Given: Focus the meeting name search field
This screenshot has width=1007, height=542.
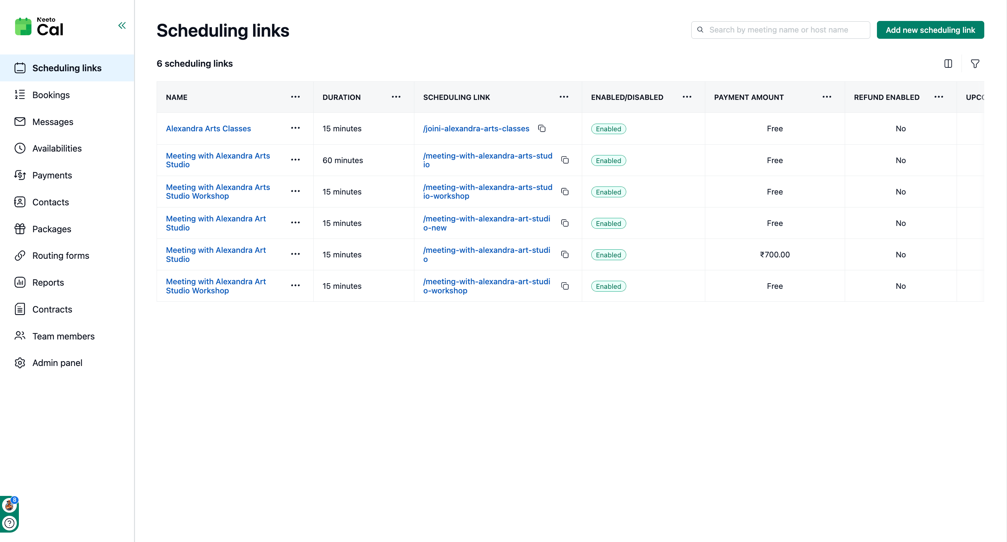Looking at the screenshot, I should tap(786, 30).
